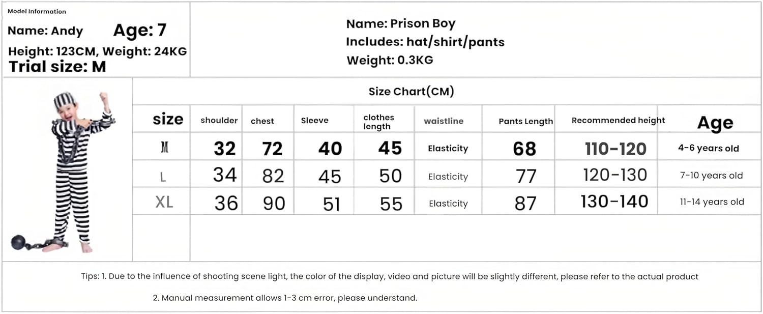Select the L size row label
This screenshot has width=763, height=314.
[163, 177]
